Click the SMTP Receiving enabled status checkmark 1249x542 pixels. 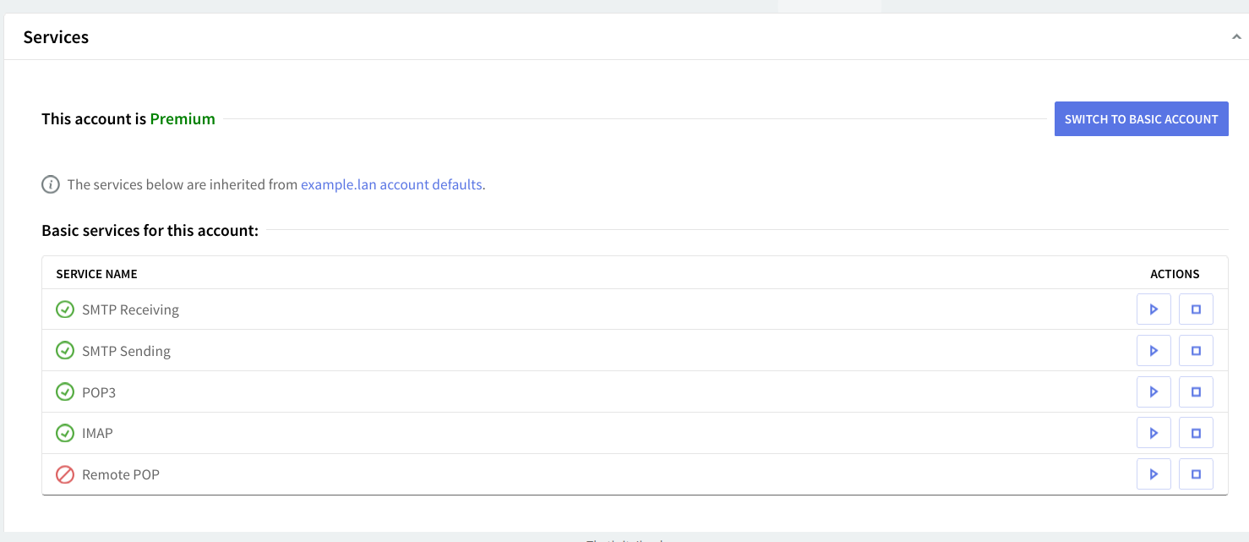pos(65,309)
